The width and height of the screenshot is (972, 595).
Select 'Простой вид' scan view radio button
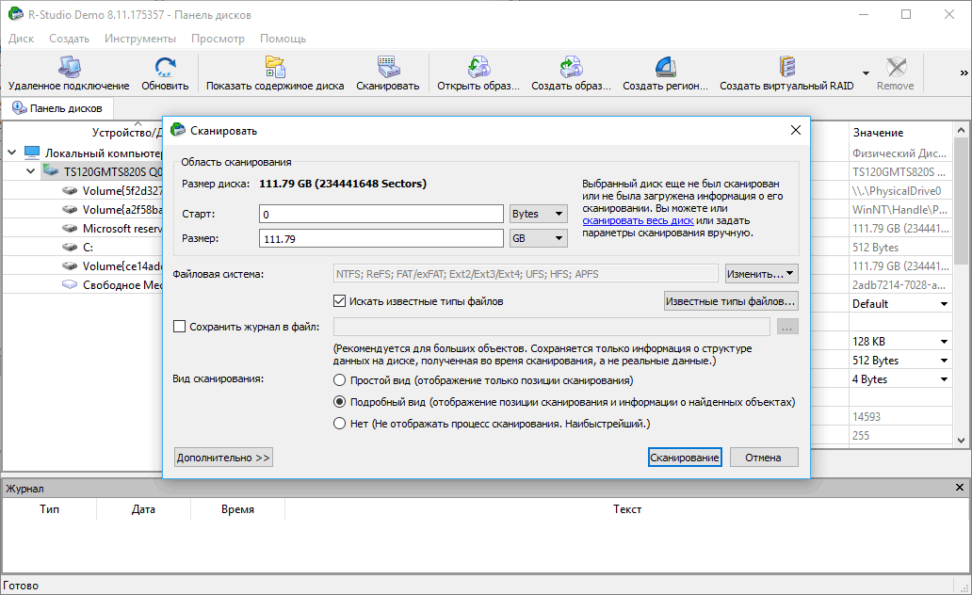pyautogui.click(x=339, y=380)
